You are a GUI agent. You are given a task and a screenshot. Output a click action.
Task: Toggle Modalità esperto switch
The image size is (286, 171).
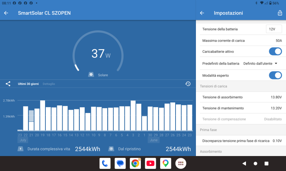click(x=275, y=76)
